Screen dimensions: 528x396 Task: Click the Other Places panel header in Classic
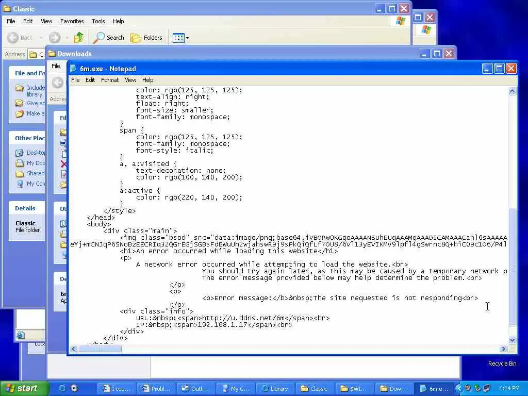27,138
